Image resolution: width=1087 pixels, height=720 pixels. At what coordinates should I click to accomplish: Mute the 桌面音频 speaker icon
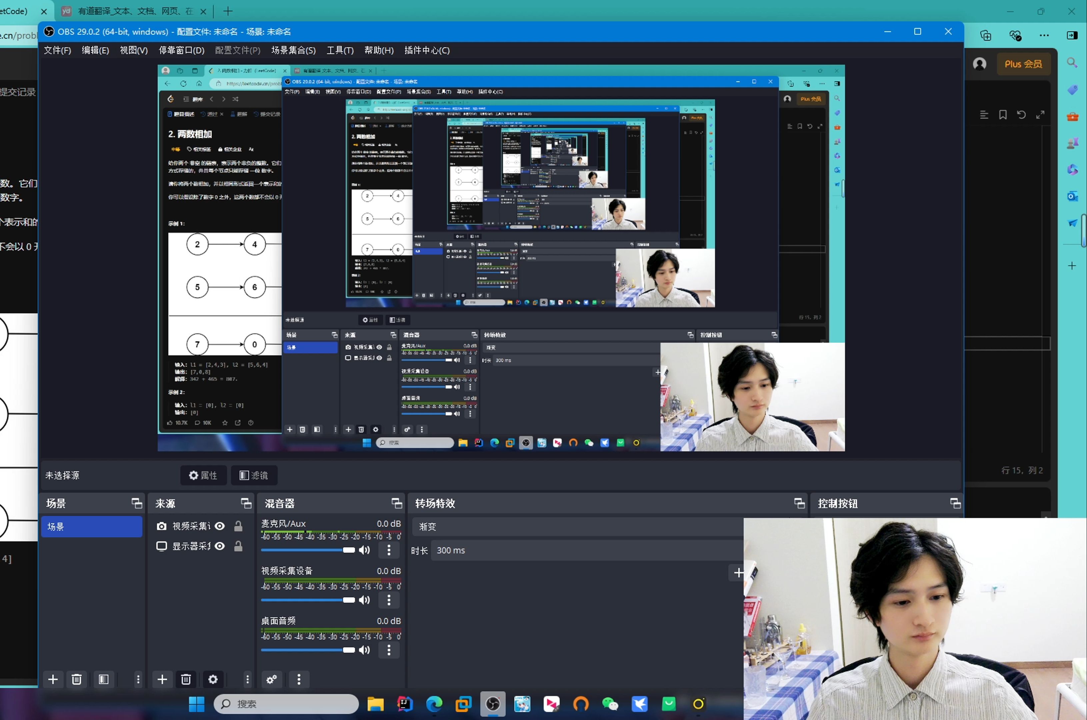coord(365,650)
